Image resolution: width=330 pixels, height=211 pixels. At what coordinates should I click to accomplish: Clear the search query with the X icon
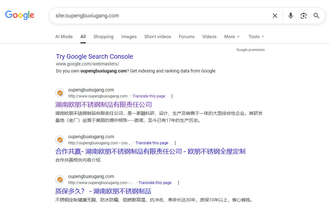[275, 16]
